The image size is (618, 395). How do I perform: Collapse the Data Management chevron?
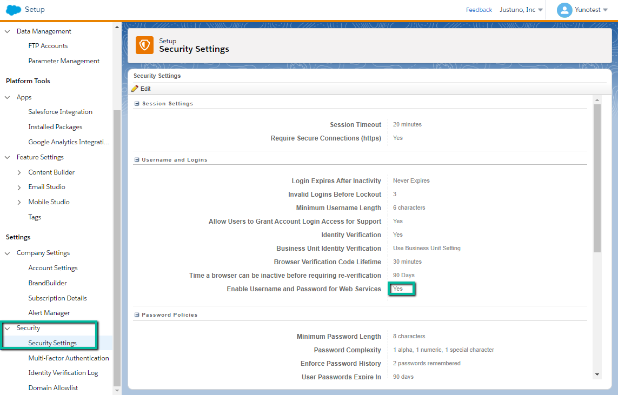coord(8,31)
